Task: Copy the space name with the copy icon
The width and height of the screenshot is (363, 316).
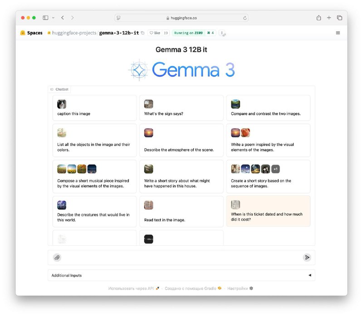Action: [x=142, y=33]
